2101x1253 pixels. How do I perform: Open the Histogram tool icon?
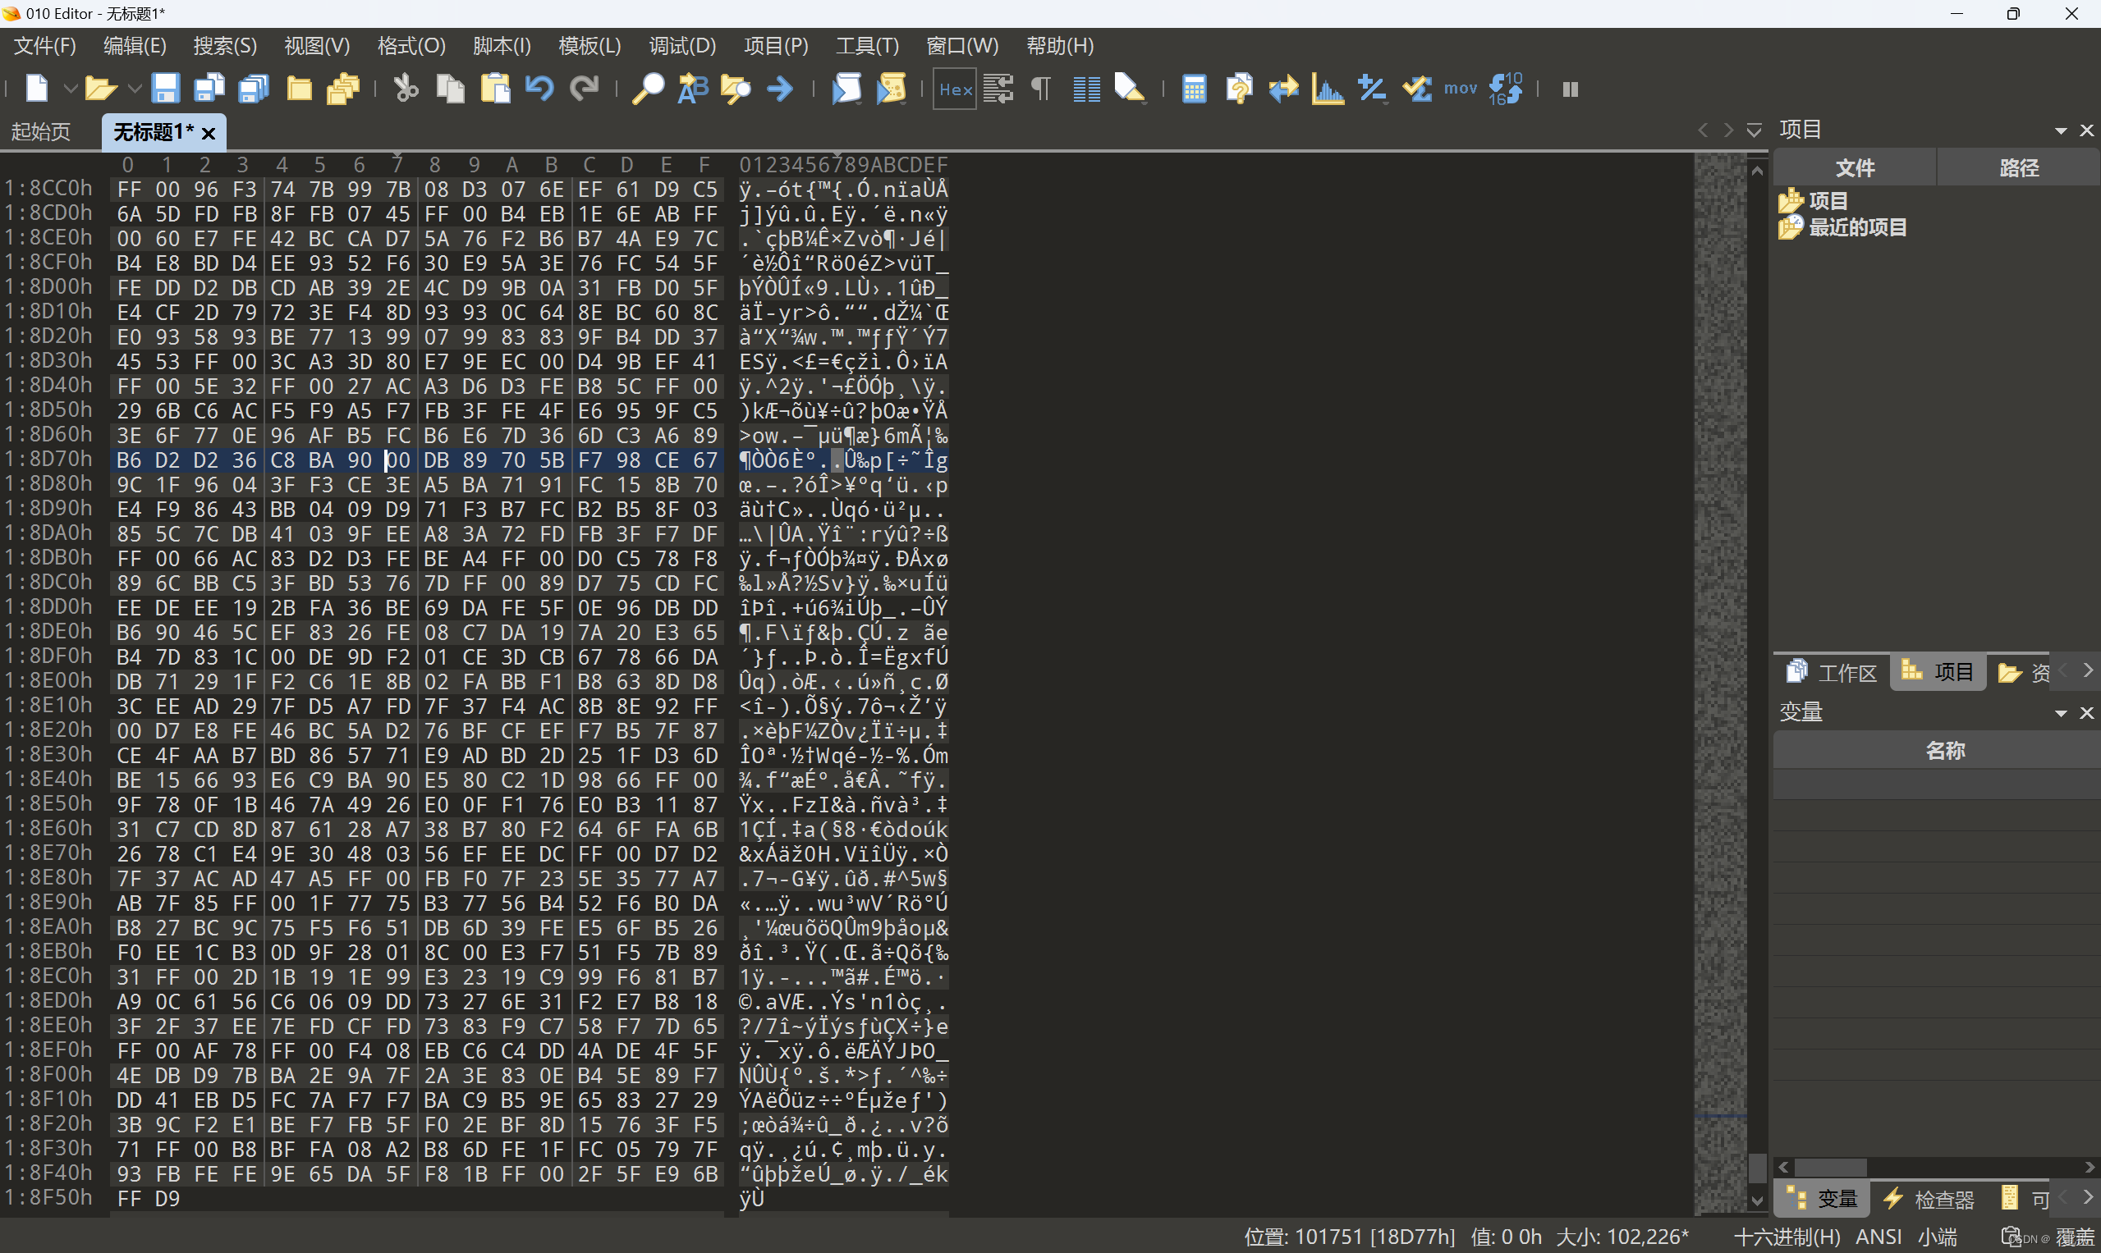coord(1327,89)
